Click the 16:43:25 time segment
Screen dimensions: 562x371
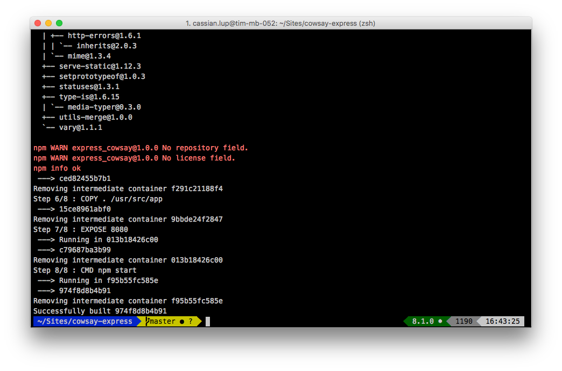502,321
